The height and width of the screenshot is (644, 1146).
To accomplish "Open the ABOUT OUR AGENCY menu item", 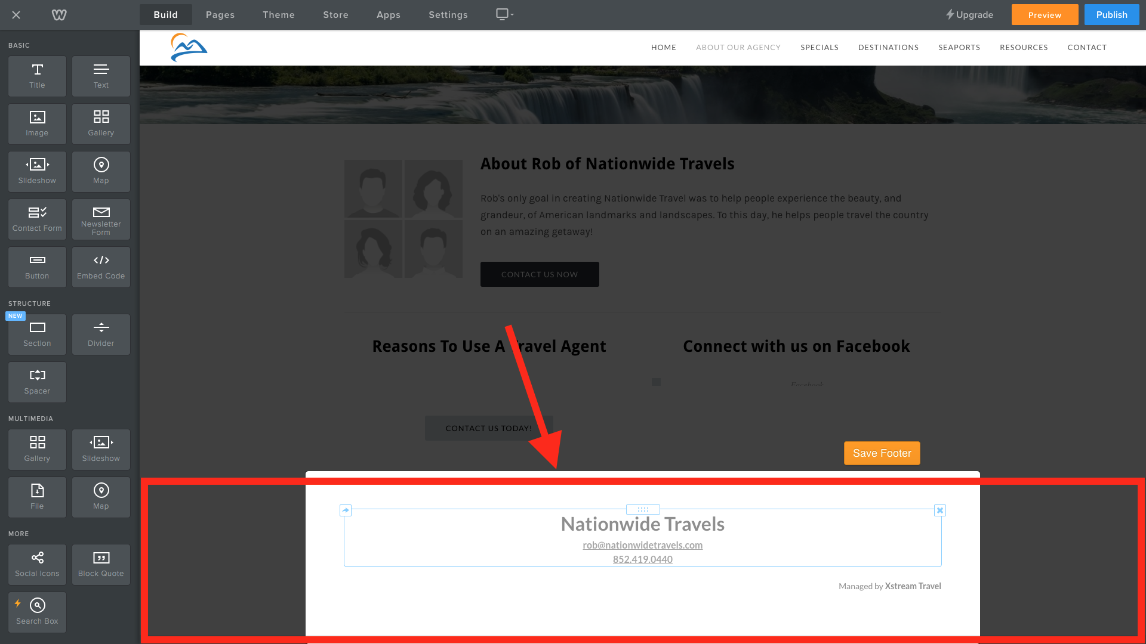I will (738, 48).
